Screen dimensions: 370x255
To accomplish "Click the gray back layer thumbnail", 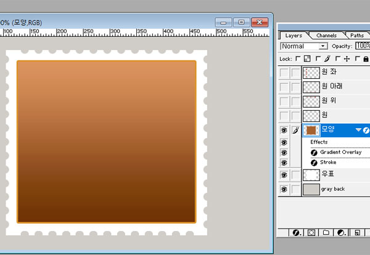I will coord(311,189).
